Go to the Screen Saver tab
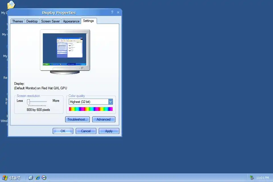This screenshot has width=273, height=182. coord(50,21)
